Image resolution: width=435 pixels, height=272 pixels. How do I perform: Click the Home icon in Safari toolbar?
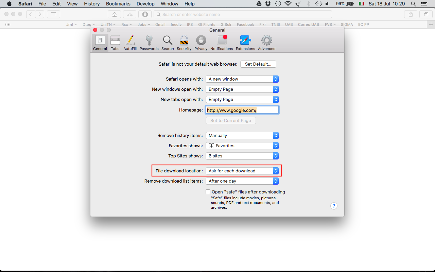(x=114, y=14)
